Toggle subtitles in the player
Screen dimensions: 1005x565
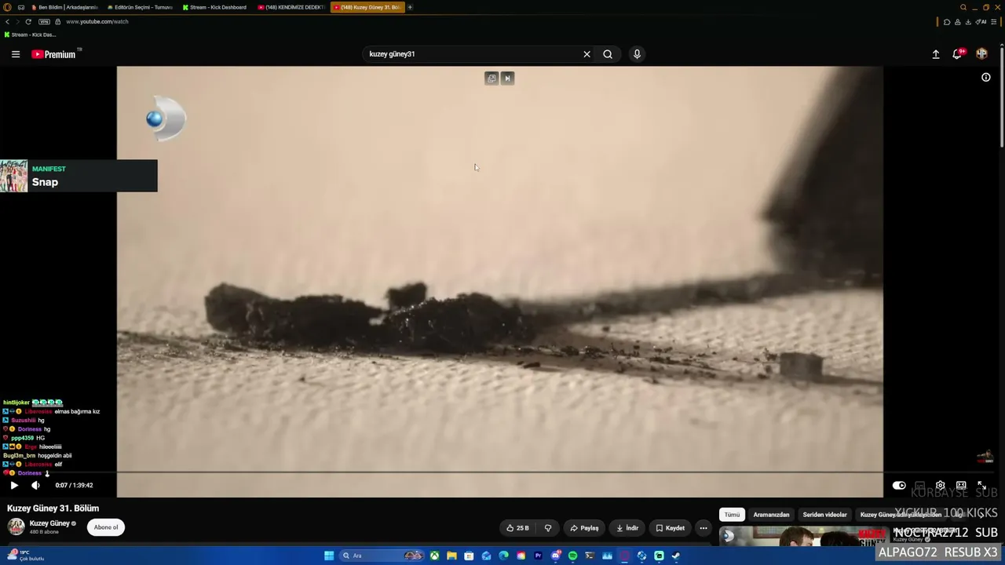tap(919, 486)
